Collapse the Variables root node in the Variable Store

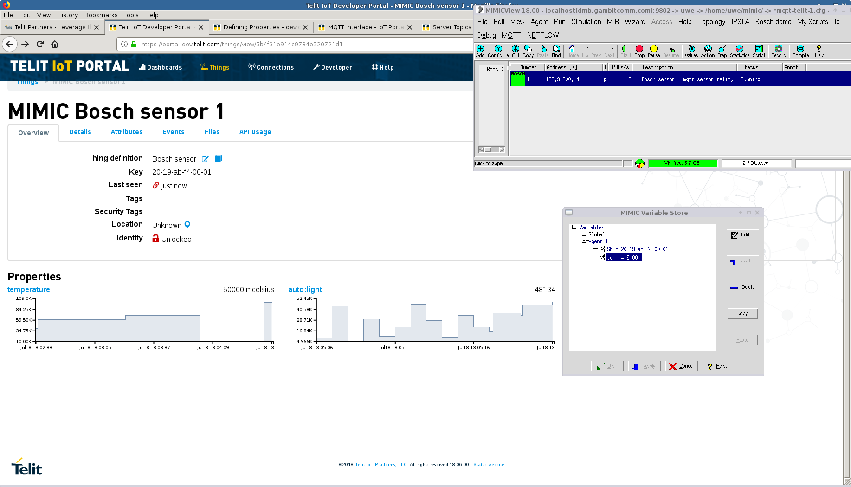574,227
